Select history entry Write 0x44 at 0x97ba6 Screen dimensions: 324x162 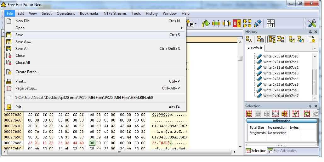click(x=281, y=90)
